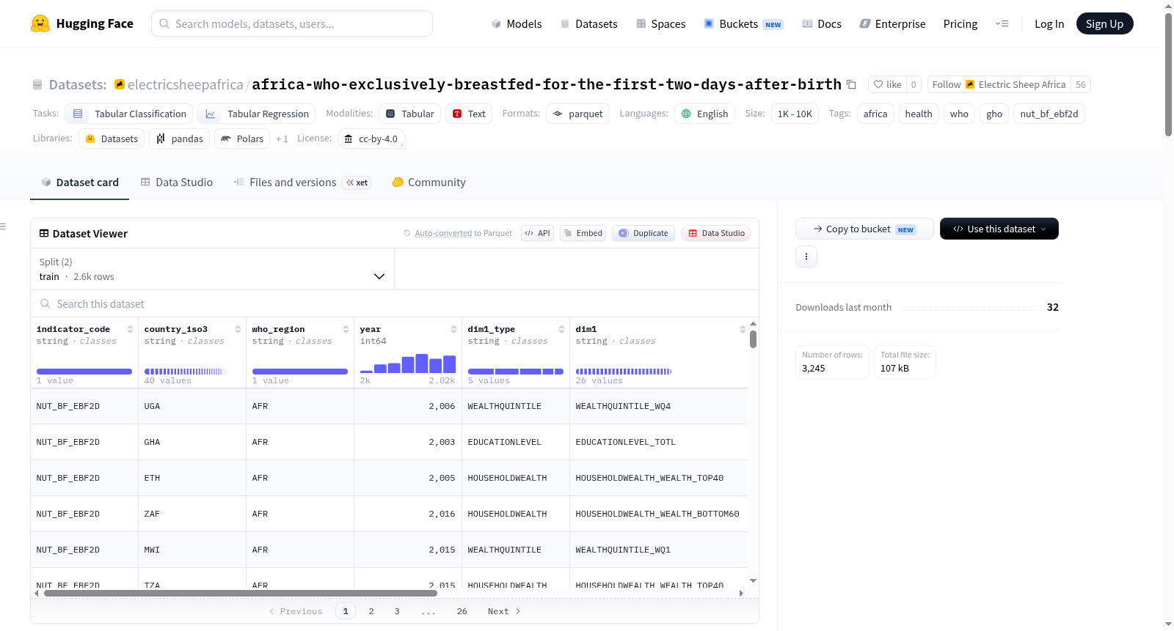Toggle sort on the who_region column
The height and width of the screenshot is (631, 1174).
pyautogui.click(x=346, y=329)
